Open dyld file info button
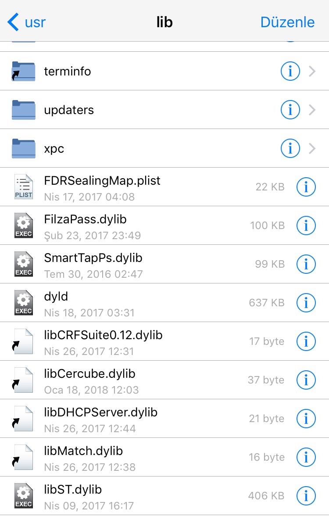The image size is (329, 516). [306, 303]
